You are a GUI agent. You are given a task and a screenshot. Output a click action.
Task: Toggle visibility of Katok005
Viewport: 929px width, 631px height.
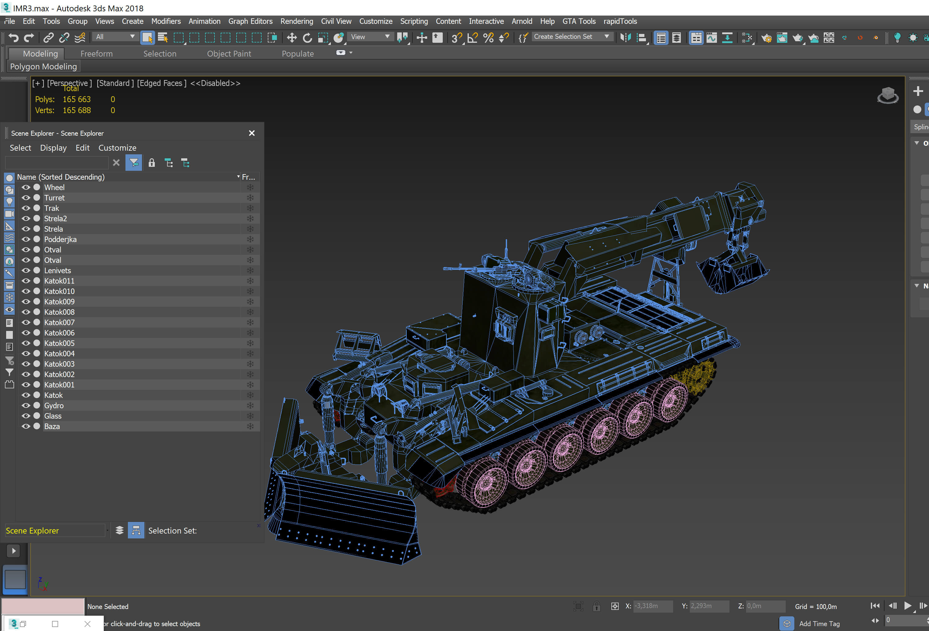(26, 343)
